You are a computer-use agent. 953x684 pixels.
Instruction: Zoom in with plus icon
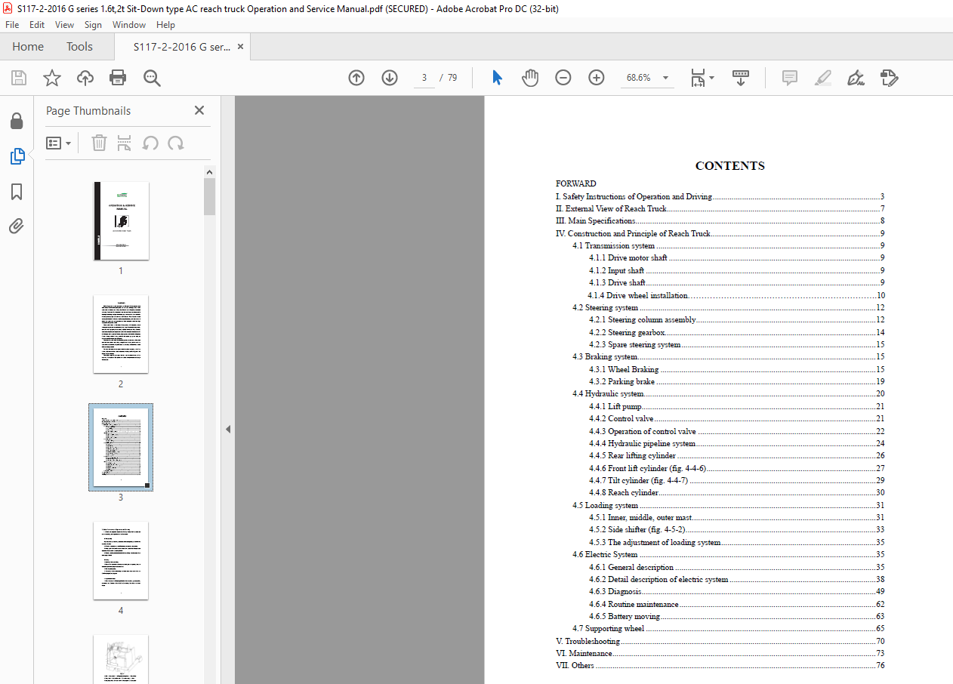(x=597, y=78)
